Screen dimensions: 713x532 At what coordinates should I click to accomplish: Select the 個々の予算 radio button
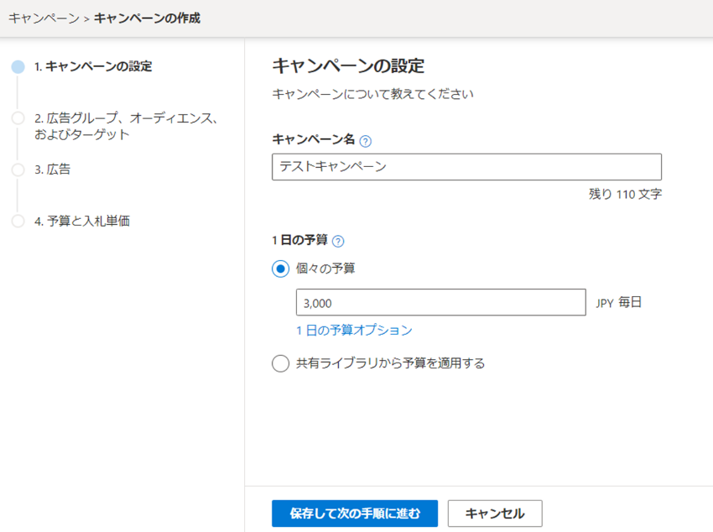click(280, 269)
